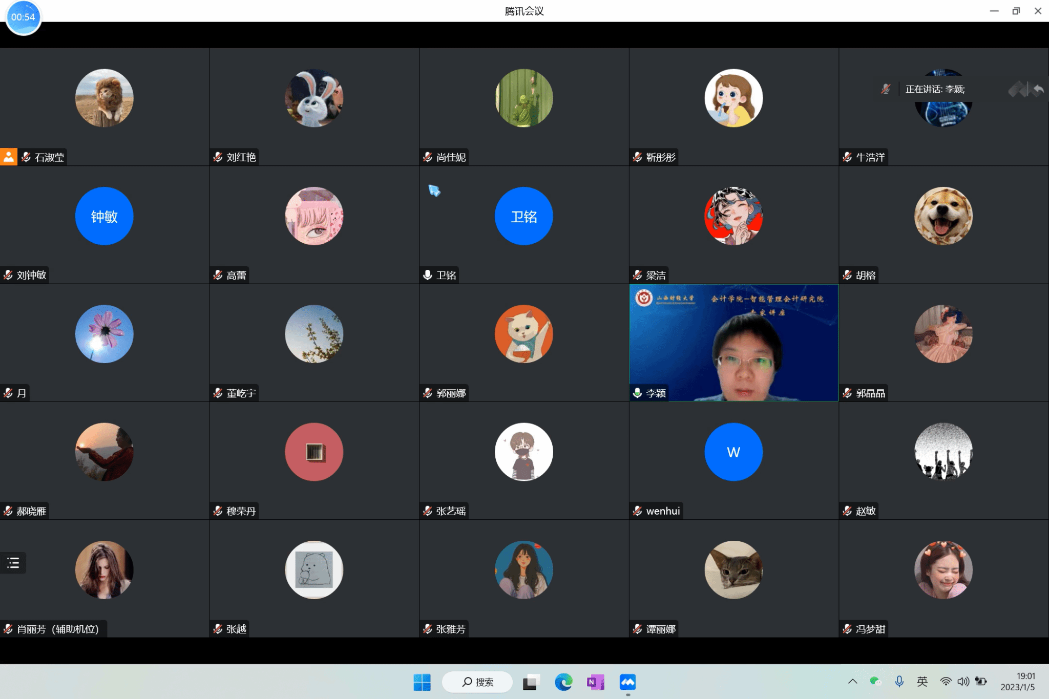This screenshot has height=699, width=1049.
Task: Click the orange host icon beside 石淑莹
Action: pos(9,157)
